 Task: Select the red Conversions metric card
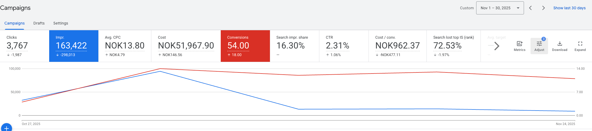[x=245, y=46]
